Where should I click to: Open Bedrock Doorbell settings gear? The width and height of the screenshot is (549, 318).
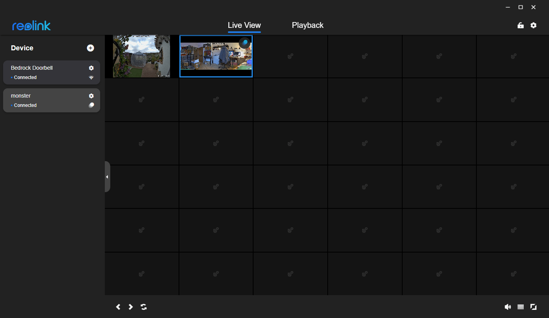pos(91,68)
